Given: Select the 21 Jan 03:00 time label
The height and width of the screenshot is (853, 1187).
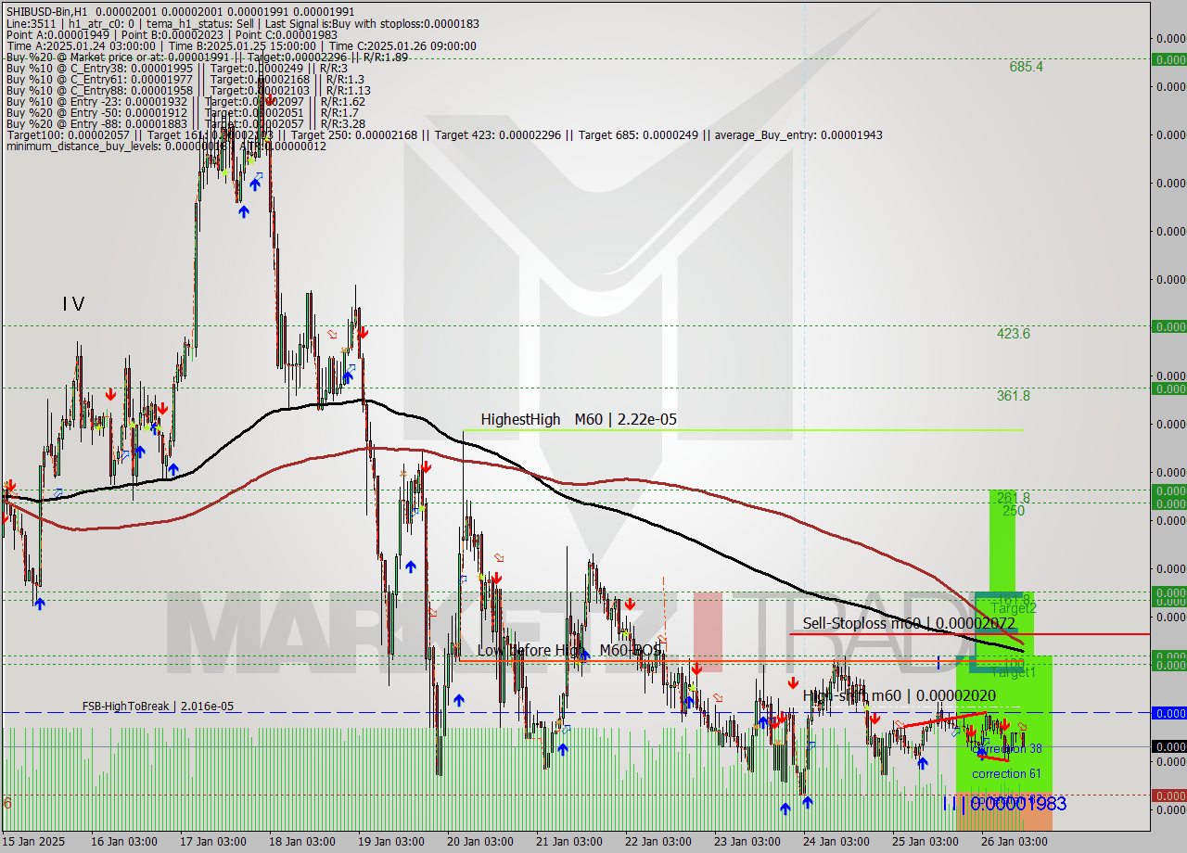Looking at the screenshot, I should coord(570,842).
